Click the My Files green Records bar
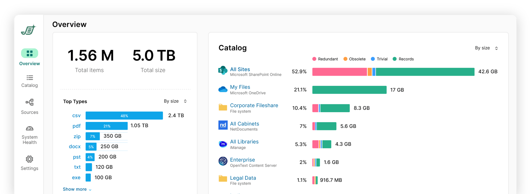Screen dimensions: 531x194 tap(349, 90)
